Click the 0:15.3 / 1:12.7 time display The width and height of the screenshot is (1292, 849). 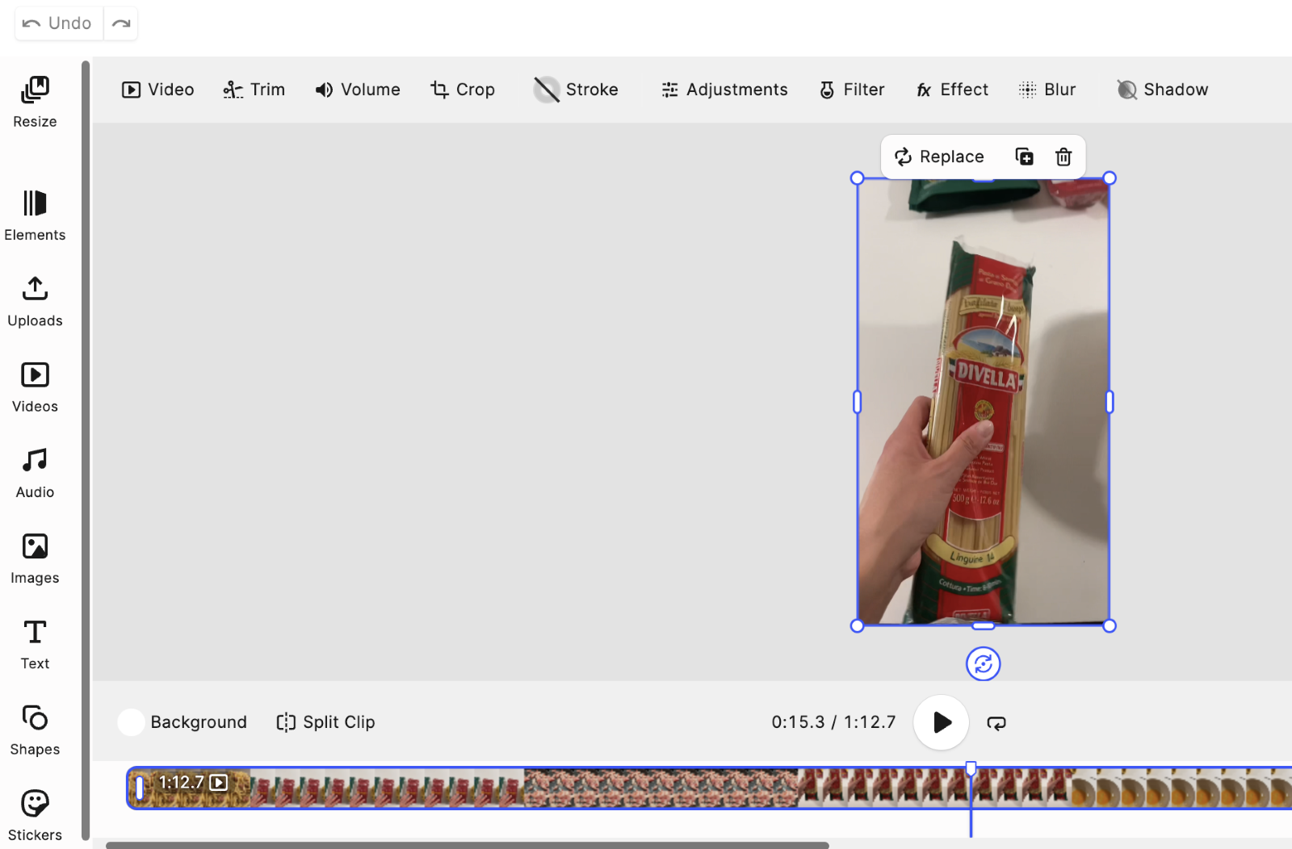833,722
